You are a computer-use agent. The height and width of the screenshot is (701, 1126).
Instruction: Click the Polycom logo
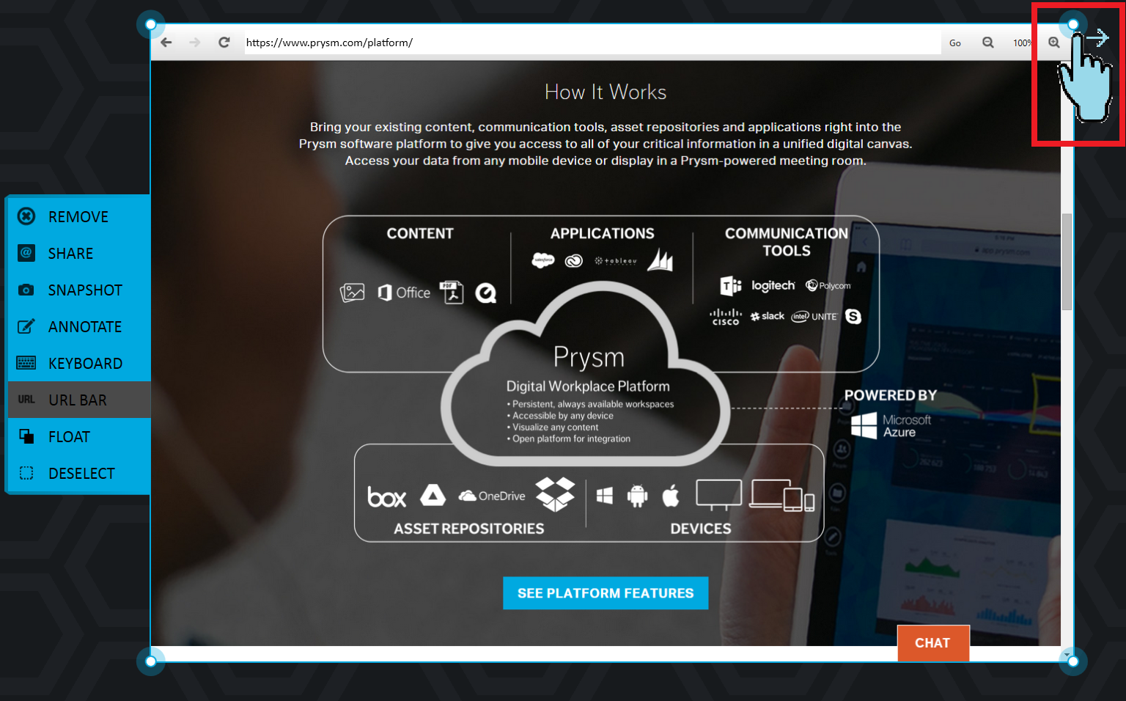(828, 285)
